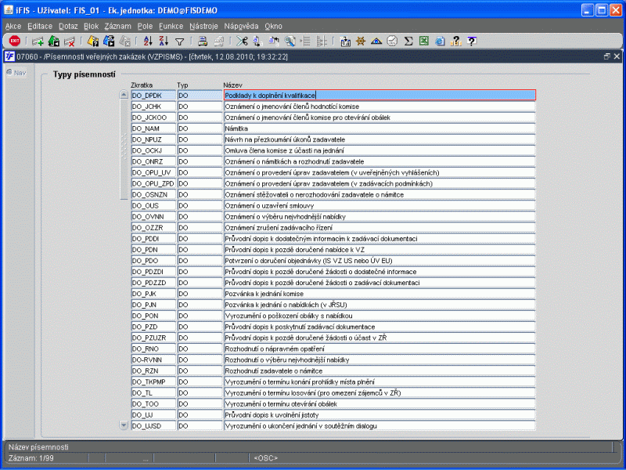Sort descending with Z-A icon
Viewport: 626px width, 470px height.
164,41
